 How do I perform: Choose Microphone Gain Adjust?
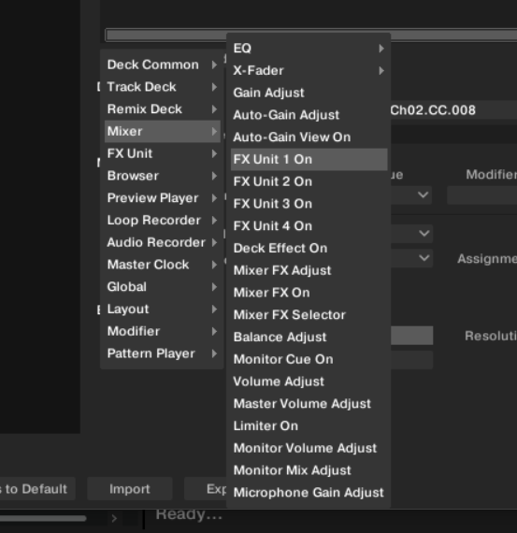[x=309, y=493]
